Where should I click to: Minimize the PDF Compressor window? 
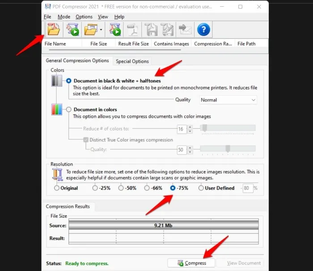pos(222,7)
